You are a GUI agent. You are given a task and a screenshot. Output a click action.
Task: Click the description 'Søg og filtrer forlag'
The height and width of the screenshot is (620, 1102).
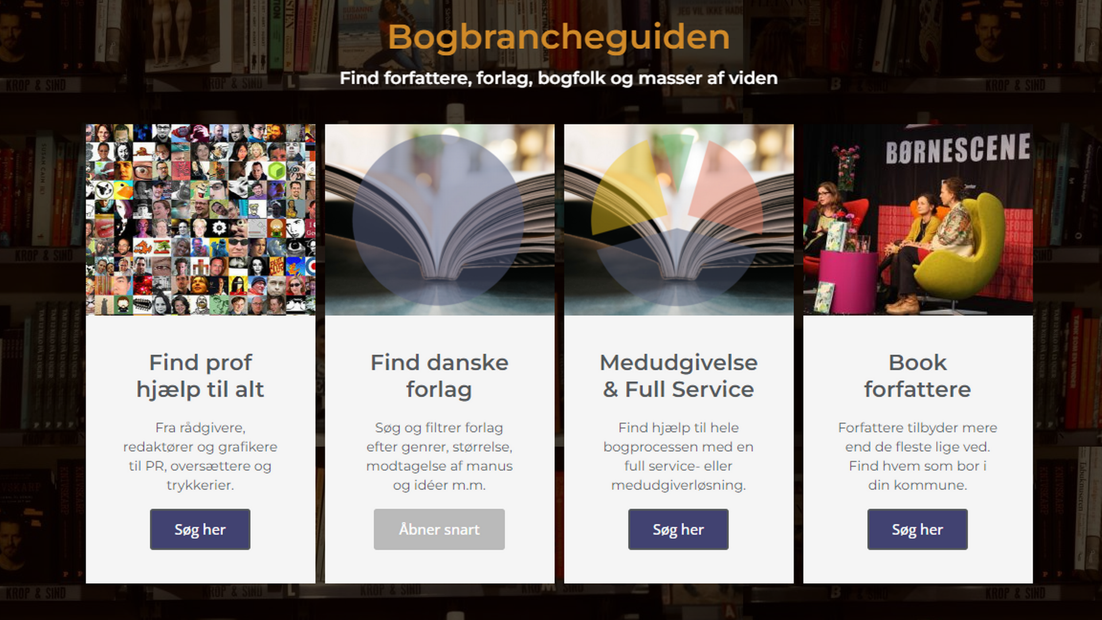(x=439, y=428)
